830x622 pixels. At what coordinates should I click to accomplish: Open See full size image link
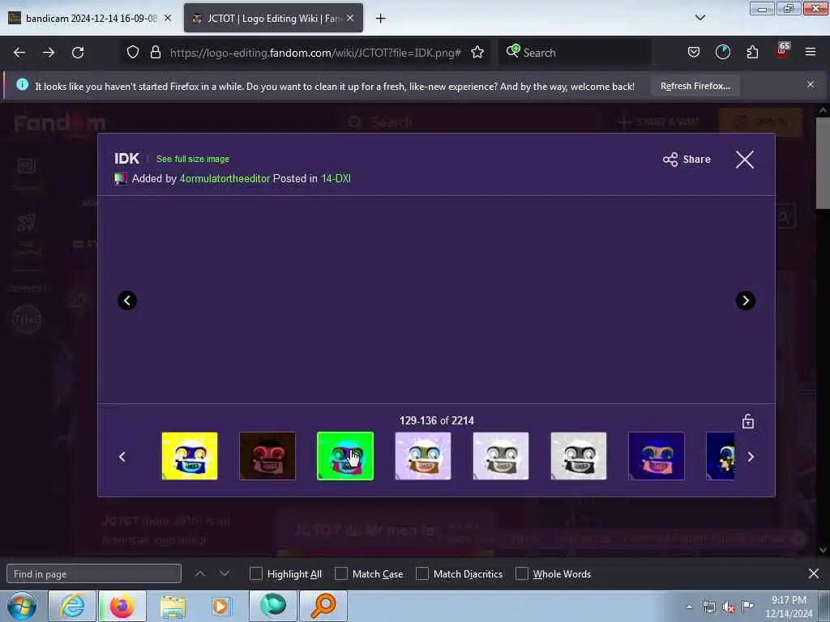[193, 159]
